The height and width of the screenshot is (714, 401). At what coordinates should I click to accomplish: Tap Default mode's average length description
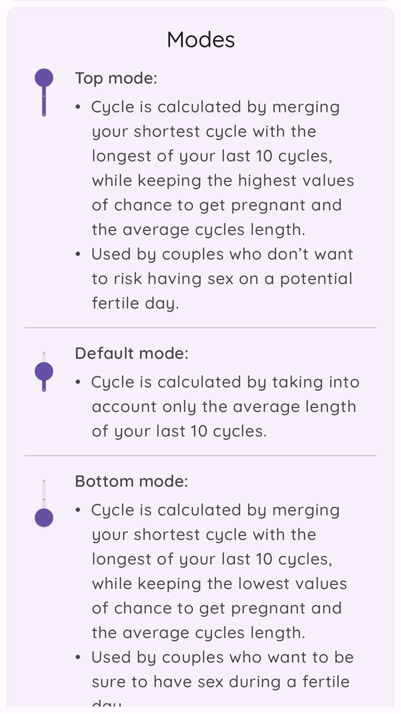tap(217, 406)
